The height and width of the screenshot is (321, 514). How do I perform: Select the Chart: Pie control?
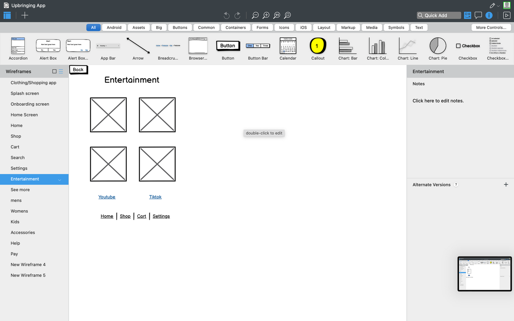[438, 49]
